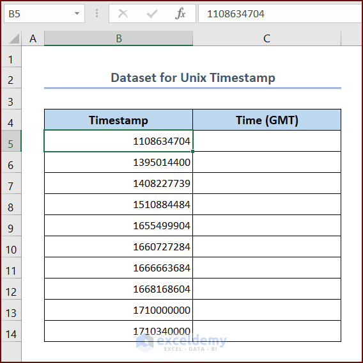Click the Cancel (X) icon in formula bar

click(x=123, y=13)
